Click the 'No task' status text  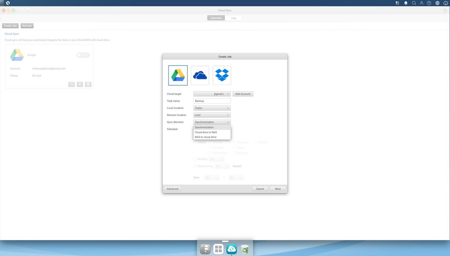pos(37,76)
